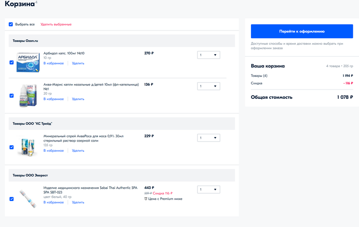Click the '1 078 ₽' total cost value
The image size is (359, 227).
(x=345, y=97)
